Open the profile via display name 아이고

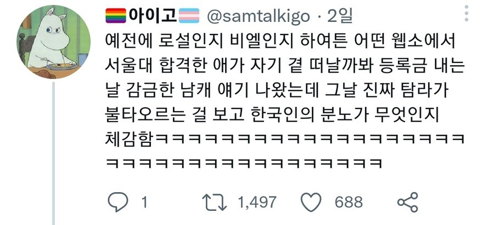coord(153,16)
